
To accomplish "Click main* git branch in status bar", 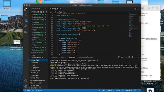I will click(x=28, y=90).
